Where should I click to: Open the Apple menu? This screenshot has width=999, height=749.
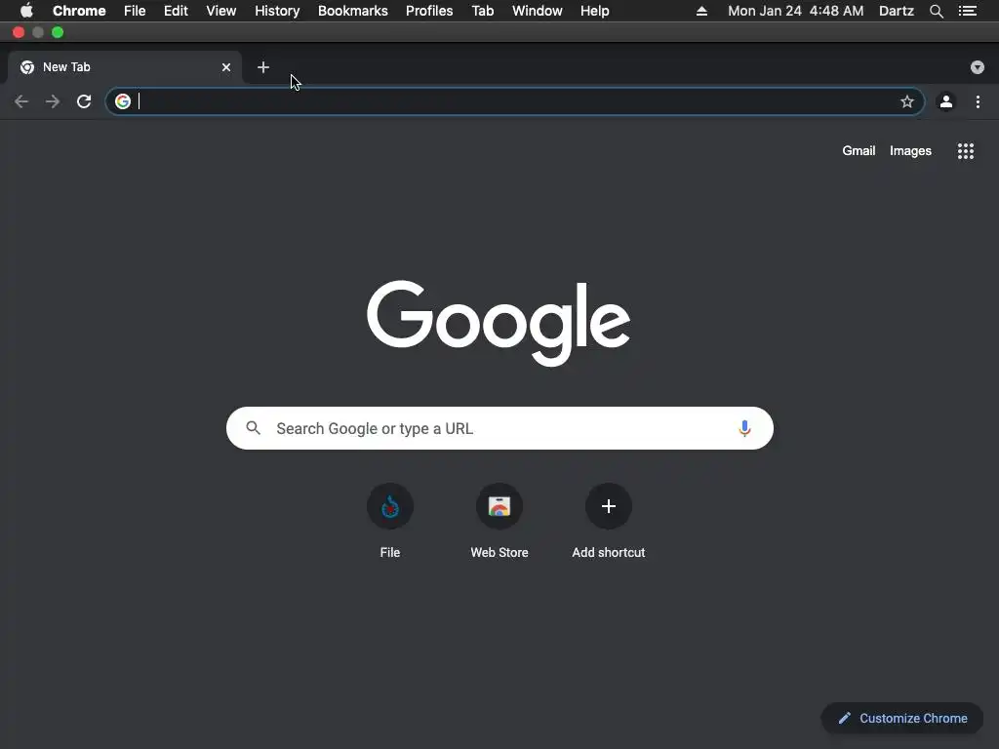click(x=26, y=11)
